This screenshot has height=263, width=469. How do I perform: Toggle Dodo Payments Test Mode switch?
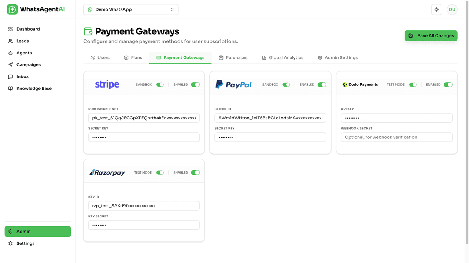[413, 85]
